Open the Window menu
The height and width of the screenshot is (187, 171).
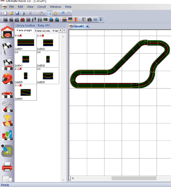pyautogui.click(x=55, y=7)
